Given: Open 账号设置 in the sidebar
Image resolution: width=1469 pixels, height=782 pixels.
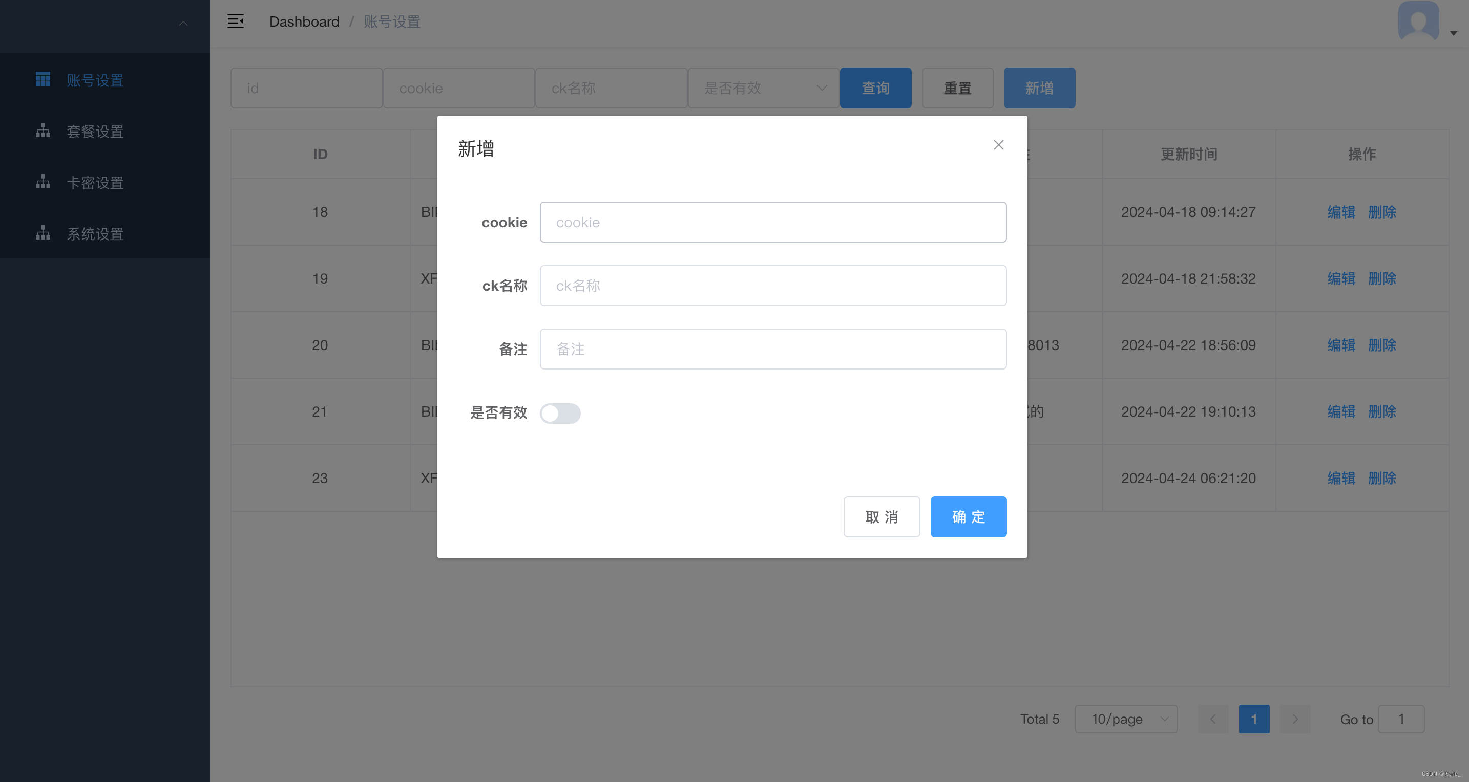Looking at the screenshot, I should (105, 80).
